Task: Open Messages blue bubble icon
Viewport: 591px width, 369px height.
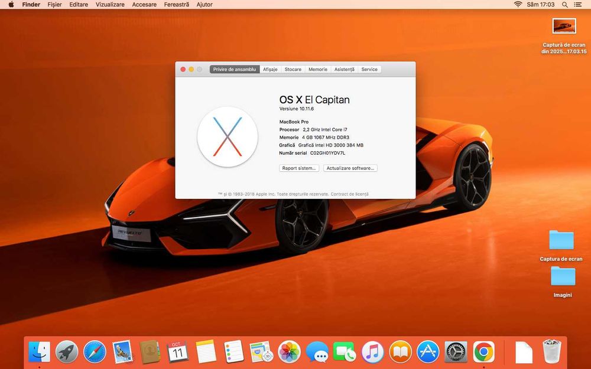Action: [x=317, y=352]
